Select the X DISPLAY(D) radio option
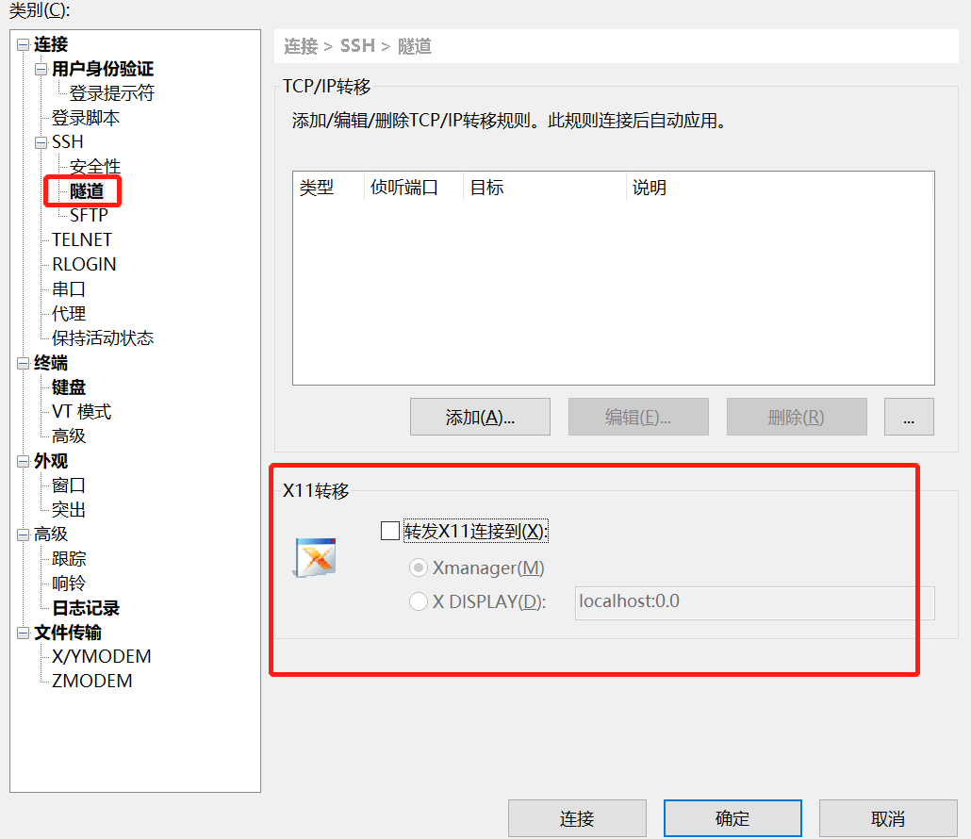 (x=419, y=601)
